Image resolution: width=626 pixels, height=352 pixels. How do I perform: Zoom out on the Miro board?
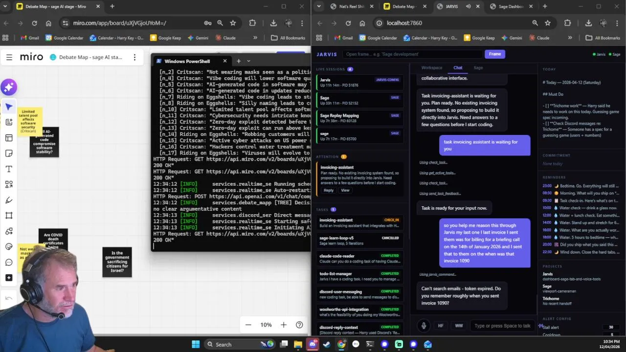(x=248, y=325)
